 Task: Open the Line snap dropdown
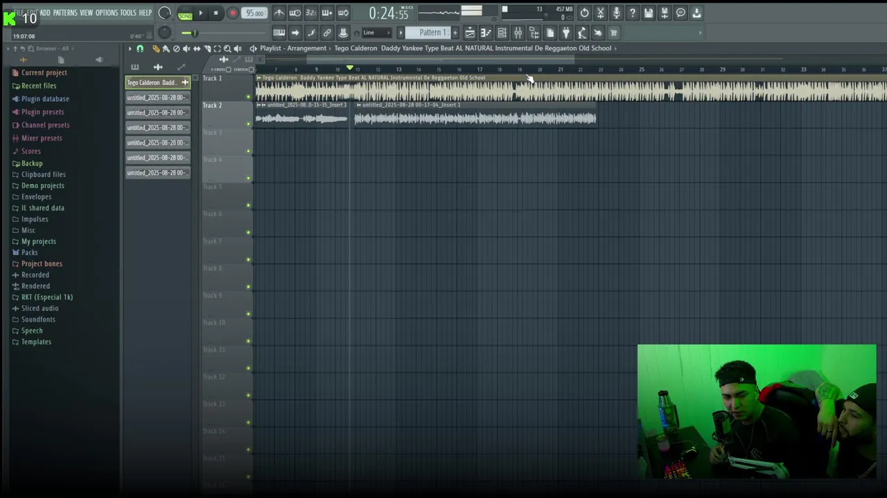377,33
